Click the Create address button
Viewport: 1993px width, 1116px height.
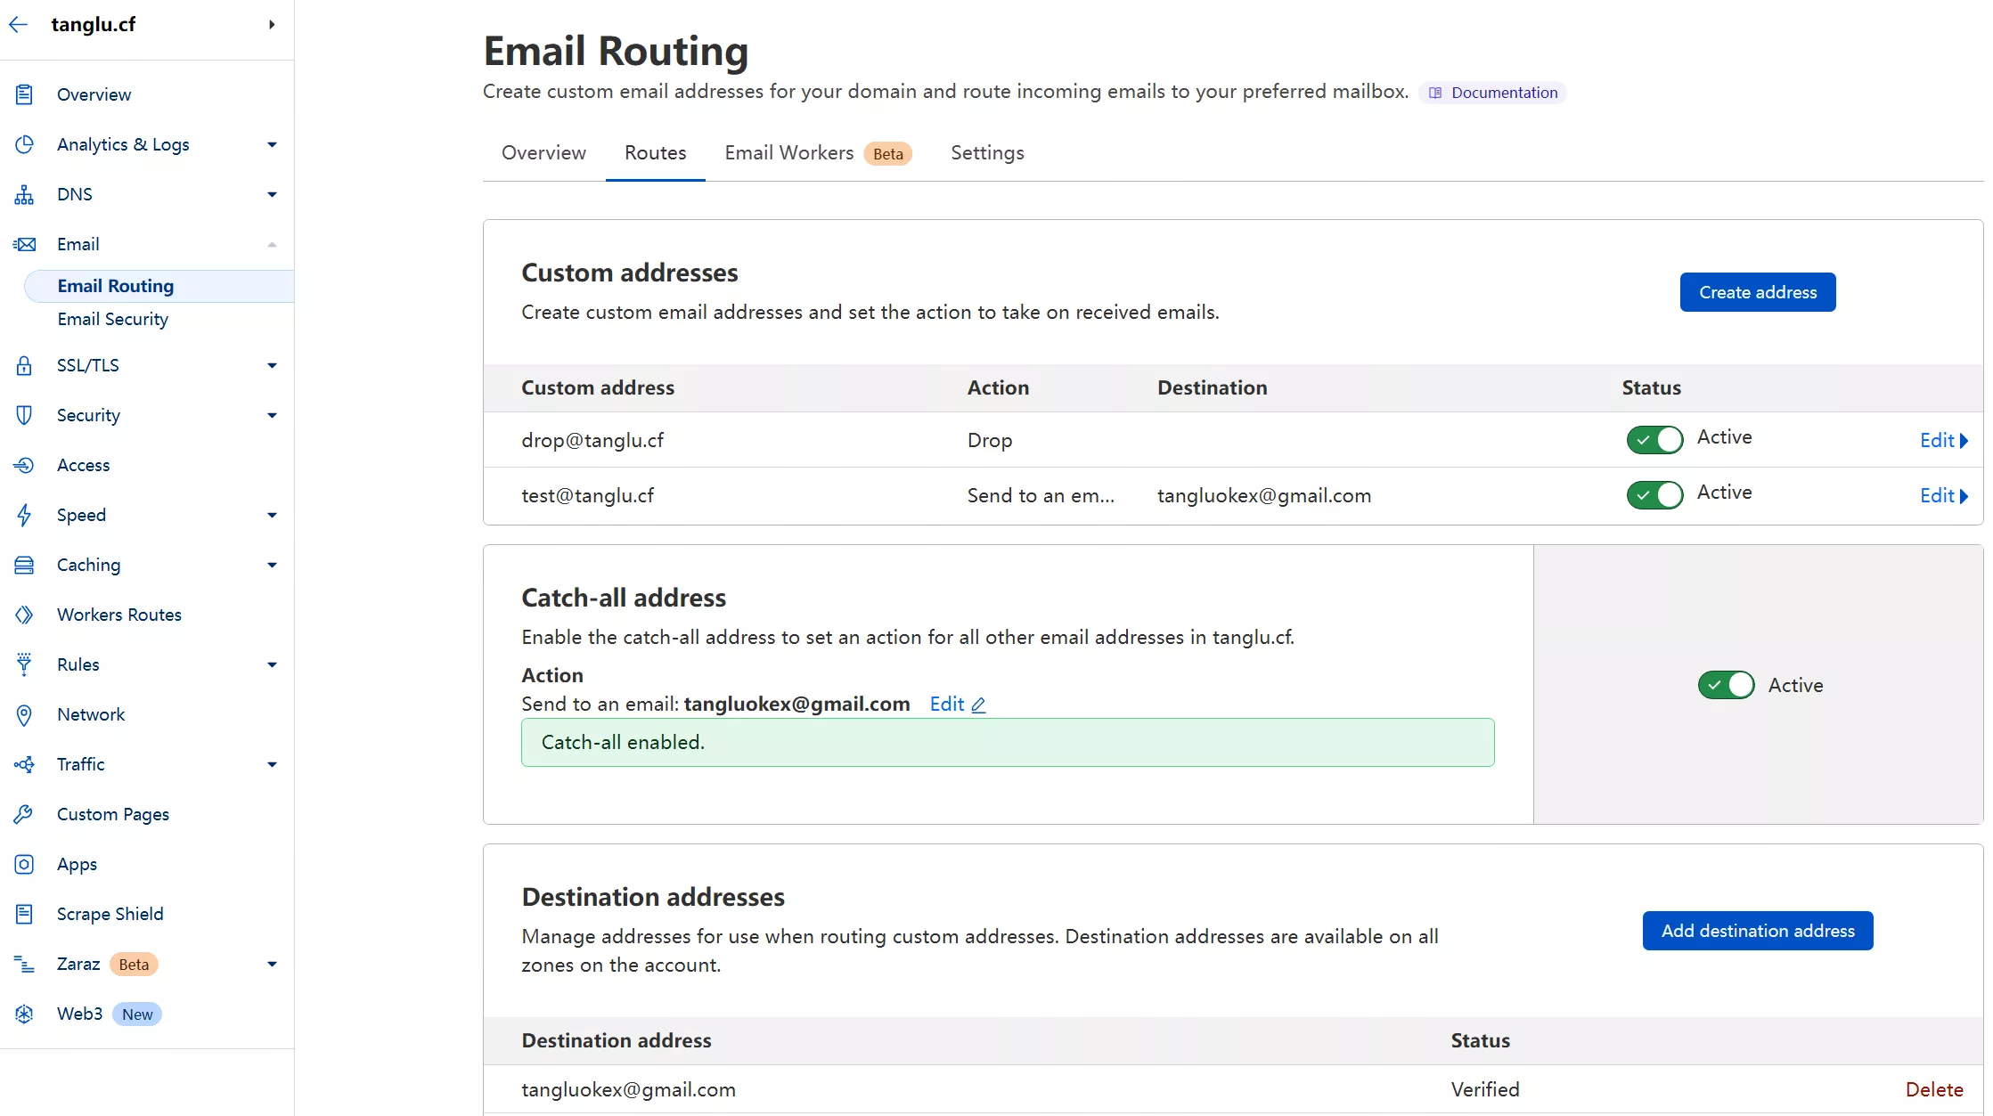(x=1758, y=291)
